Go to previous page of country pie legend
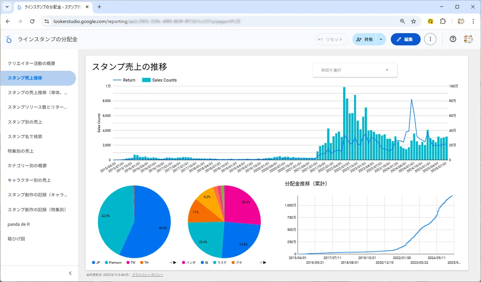Image resolution: width=481 pixels, height=282 pixels. click(x=170, y=262)
